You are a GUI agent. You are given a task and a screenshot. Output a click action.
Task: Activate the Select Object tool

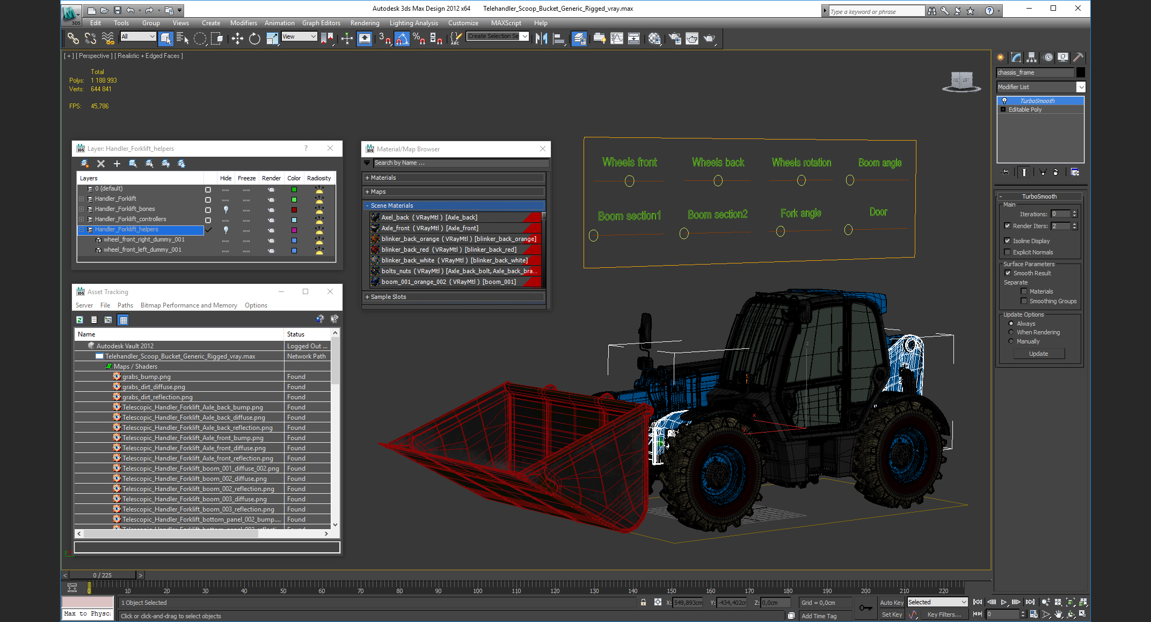165,38
